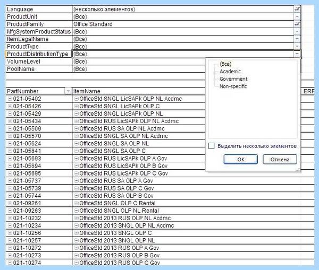Click the 'OfficeStd 2013 SNGL OLP NL Acdmc' item text

127,225
